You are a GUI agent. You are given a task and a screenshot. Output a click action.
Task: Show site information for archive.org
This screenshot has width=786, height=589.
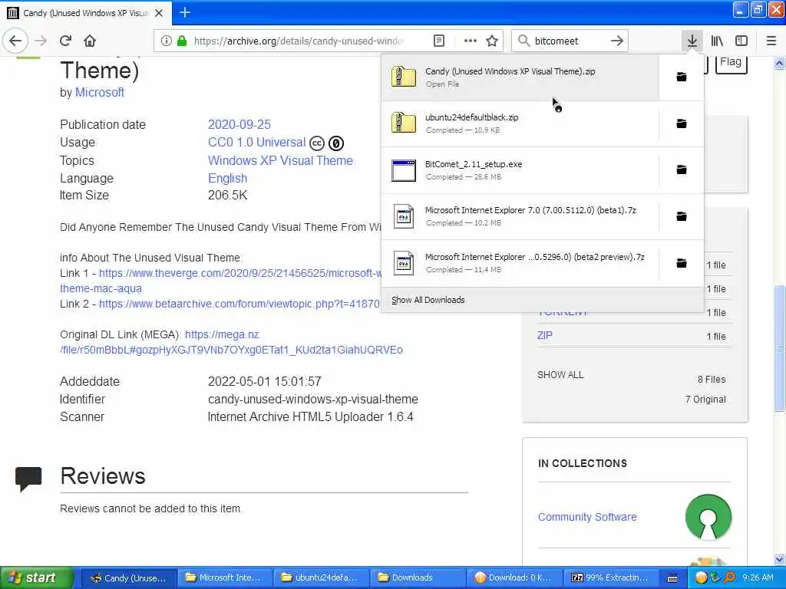pos(166,41)
